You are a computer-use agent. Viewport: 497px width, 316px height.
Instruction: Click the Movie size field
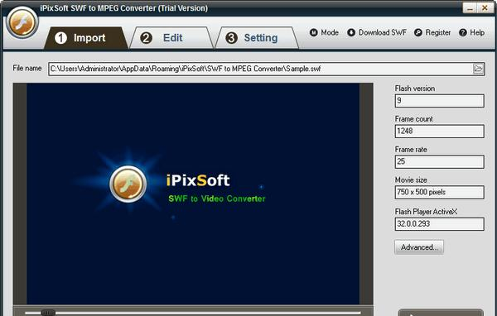click(x=439, y=192)
